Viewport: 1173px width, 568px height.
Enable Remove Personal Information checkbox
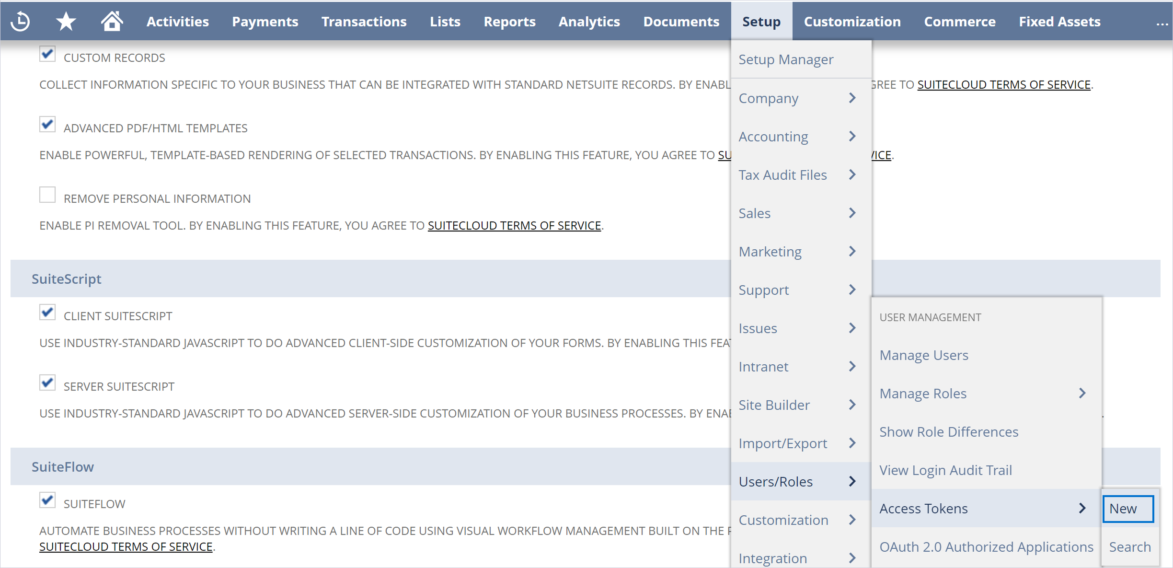click(47, 195)
